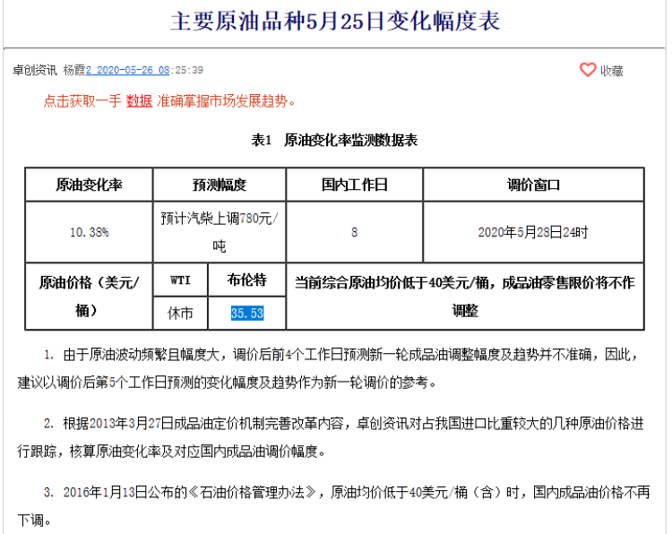Click the 10.38% value cell
Screen dimensions: 672x534
click(89, 232)
